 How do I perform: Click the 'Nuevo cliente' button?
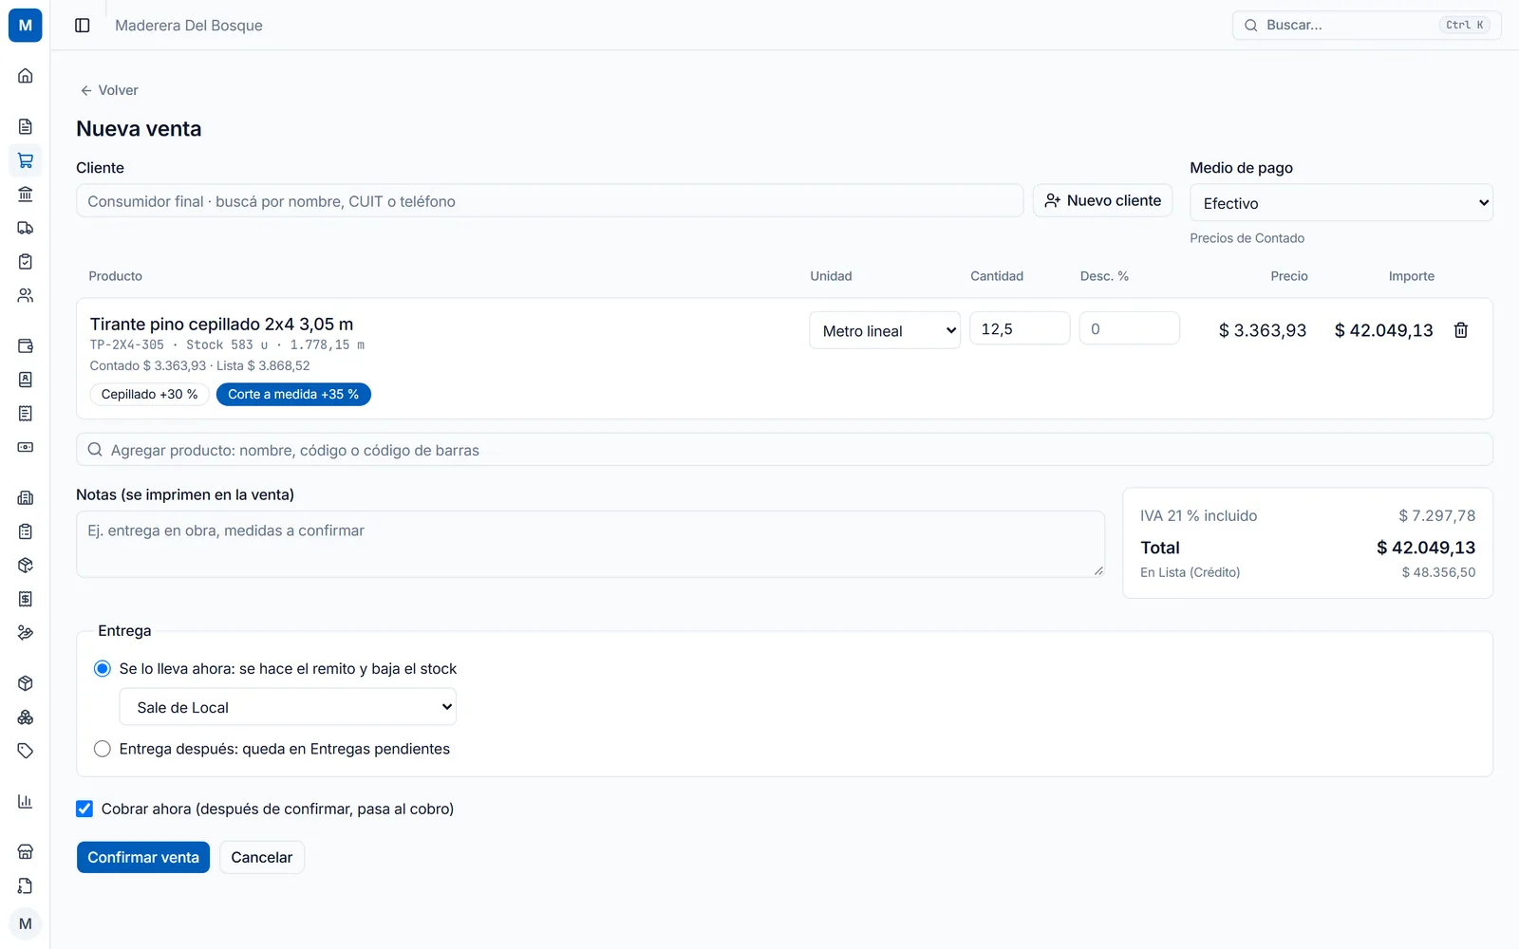click(1103, 200)
